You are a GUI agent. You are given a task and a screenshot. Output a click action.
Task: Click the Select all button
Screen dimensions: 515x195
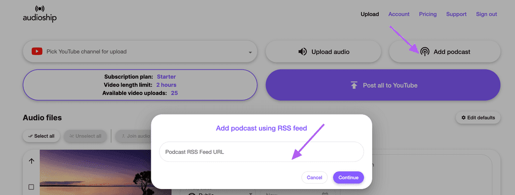(41, 136)
